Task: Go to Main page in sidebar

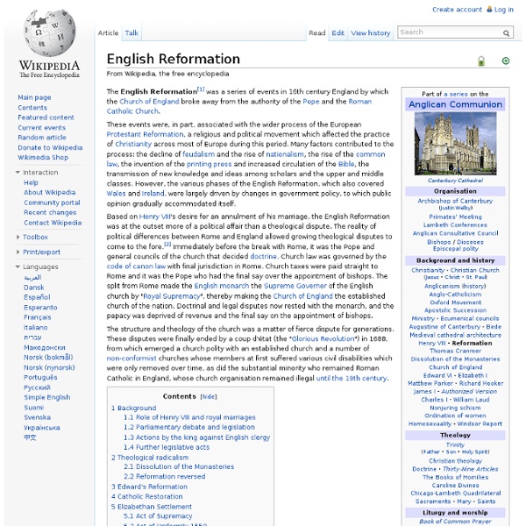Action: tap(34, 97)
